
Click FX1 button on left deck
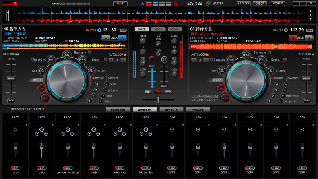tap(51, 60)
